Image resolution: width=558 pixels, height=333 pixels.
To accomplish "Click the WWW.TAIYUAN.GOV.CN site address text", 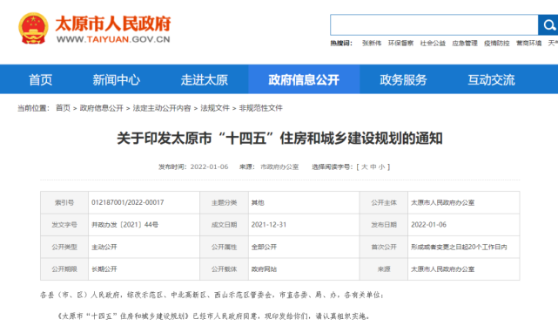I will [x=113, y=39].
